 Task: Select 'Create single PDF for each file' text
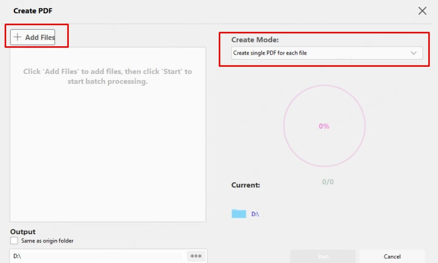point(270,53)
